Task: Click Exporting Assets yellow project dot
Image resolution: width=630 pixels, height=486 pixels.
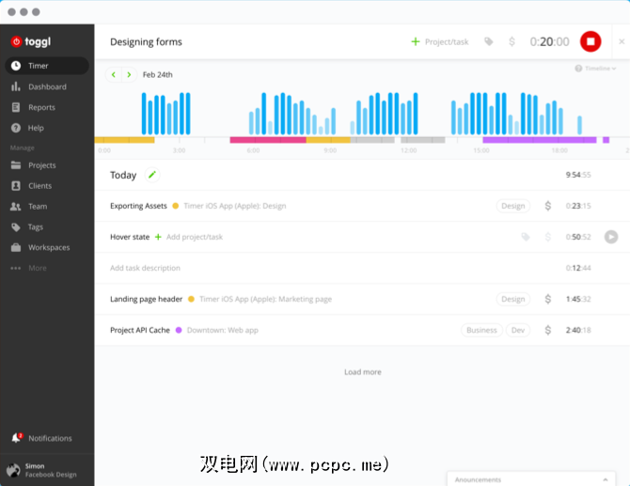Action: pyautogui.click(x=176, y=206)
